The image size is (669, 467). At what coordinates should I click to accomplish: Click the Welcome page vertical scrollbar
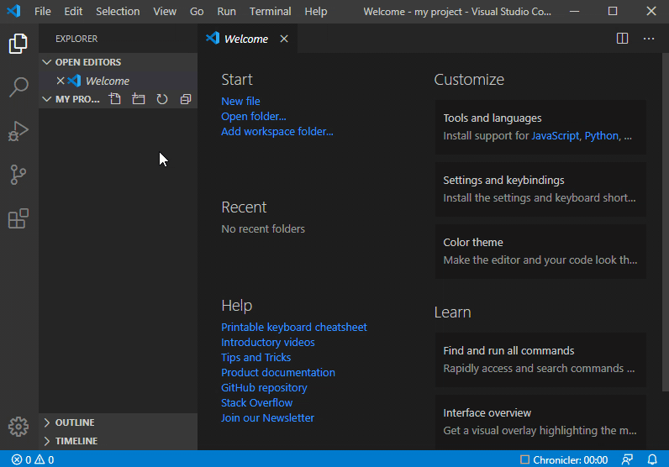(665, 222)
